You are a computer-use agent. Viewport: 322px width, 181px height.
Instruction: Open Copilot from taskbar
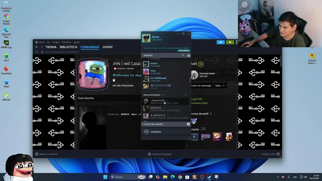click(x=158, y=177)
